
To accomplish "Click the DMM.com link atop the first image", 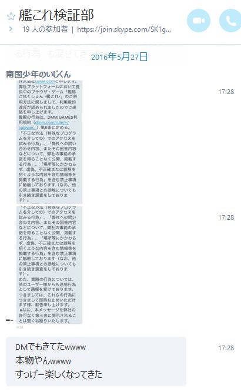I will coord(46,82).
